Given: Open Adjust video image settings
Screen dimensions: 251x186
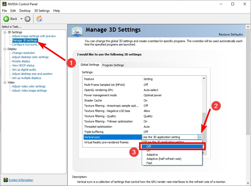Looking at the screenshot, I should coord(30,91).
